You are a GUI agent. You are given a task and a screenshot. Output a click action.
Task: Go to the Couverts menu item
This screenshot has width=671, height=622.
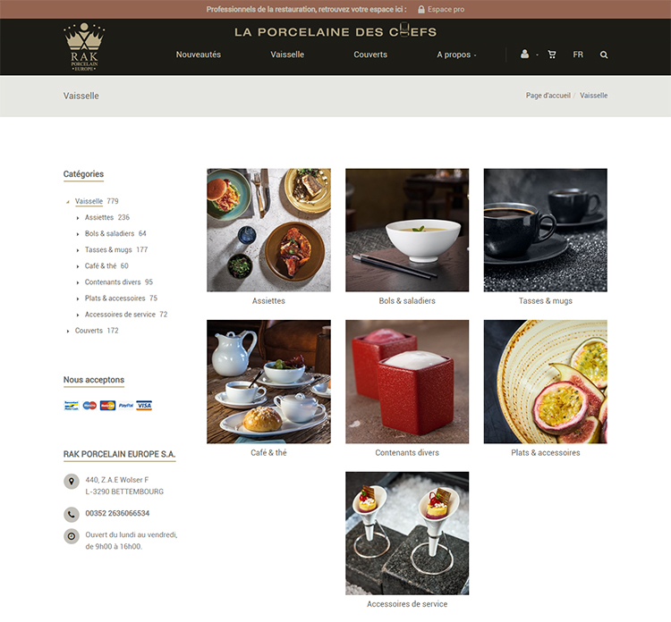[370, 55]
